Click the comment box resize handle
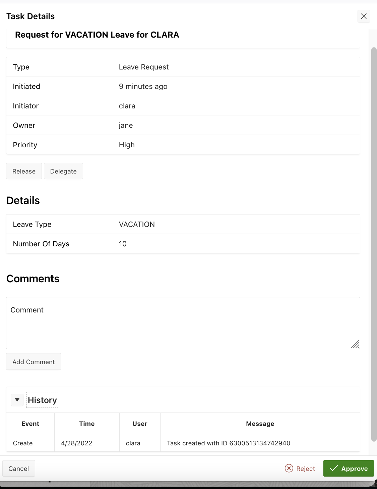Image resolution: width=377 pixels, height=489 pixels. pyautogui.click(x=355, y=344)
